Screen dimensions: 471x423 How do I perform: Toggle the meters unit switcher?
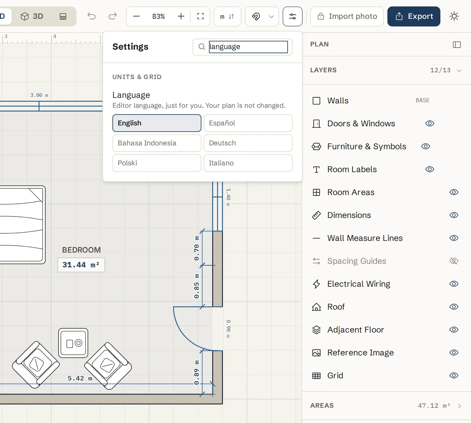[227, 16]
